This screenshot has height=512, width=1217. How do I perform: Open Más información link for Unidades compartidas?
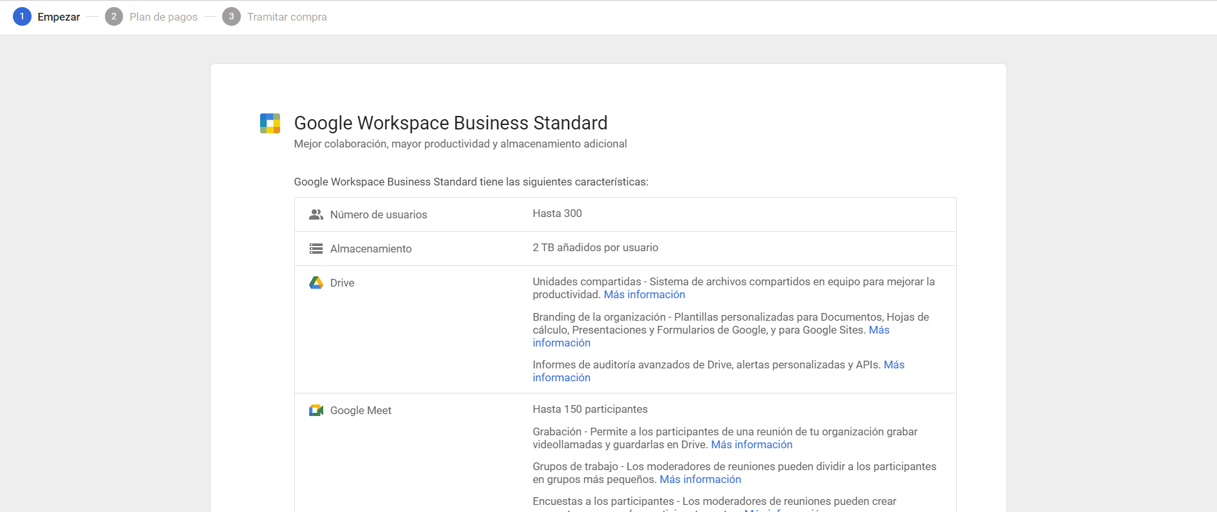tap(645, 294)
